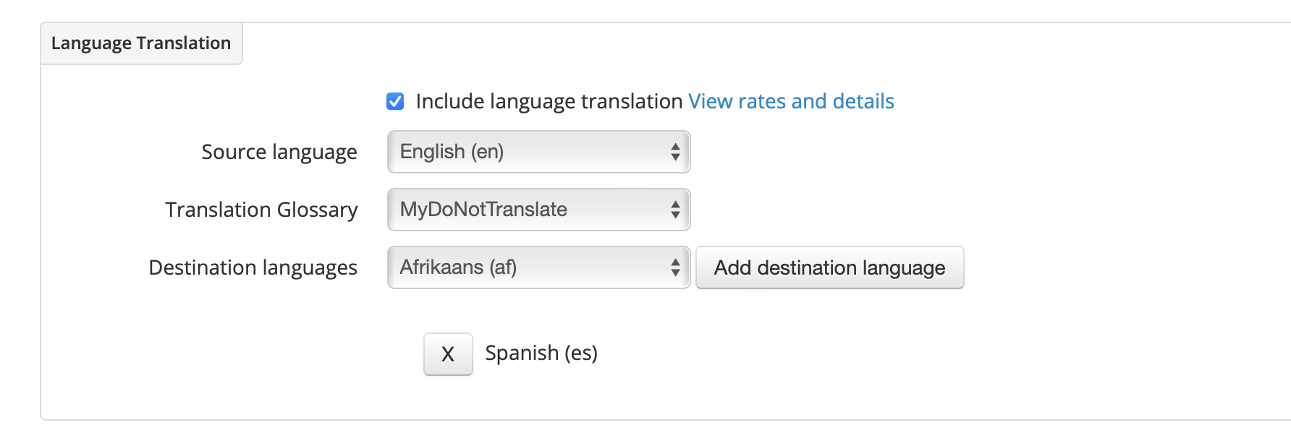Remove Spanish (es) with the X button
Image resolution: width=1291 pixels, height=438 pixels.
click(448, 354)
